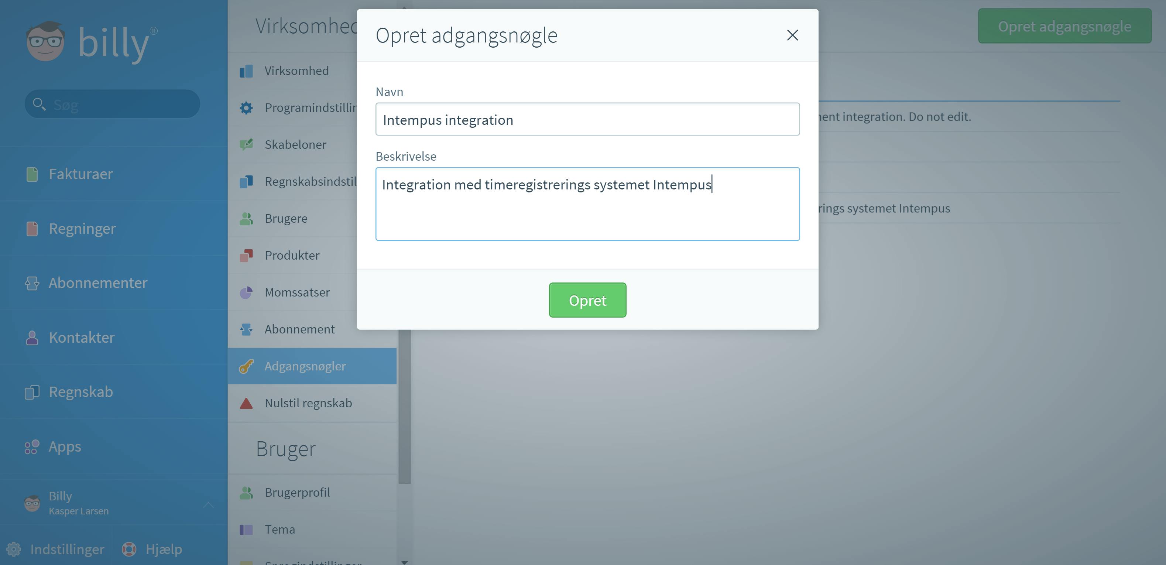
Task: Click the 'integration. Do not edit.' row text
Action: tap(895, 116)
